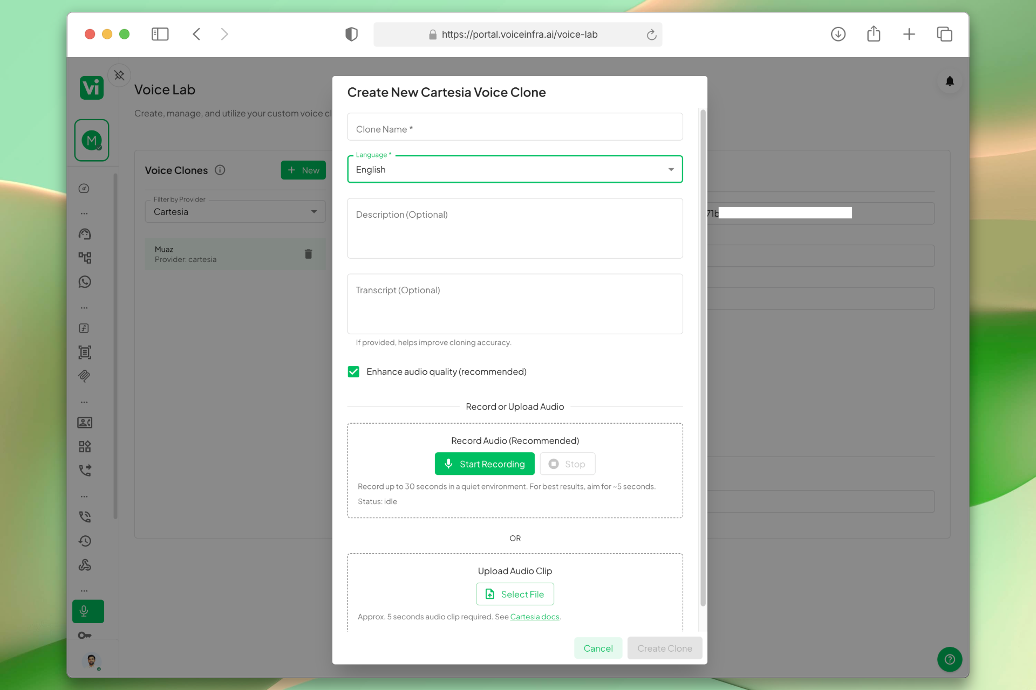The image size is (1036, 690).
Task: Click Select File upload button
Action: coord(515,594)
